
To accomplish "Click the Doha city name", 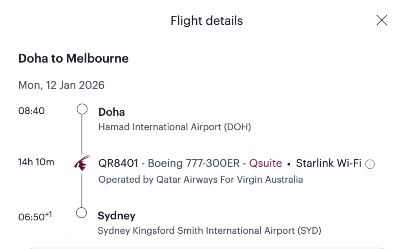I will pos(111,112).
